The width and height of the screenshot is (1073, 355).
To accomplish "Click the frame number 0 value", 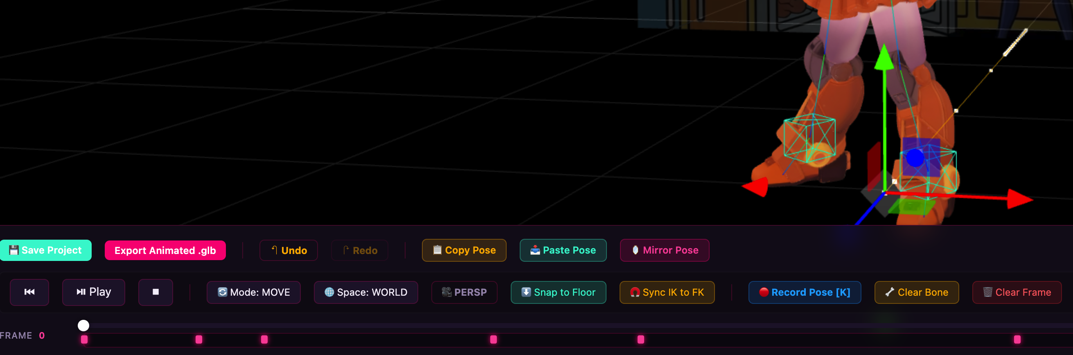I will pos(42,335).
